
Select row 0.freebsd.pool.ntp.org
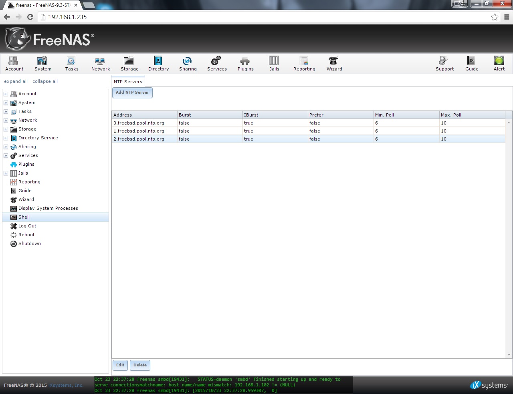pos(309,123)
